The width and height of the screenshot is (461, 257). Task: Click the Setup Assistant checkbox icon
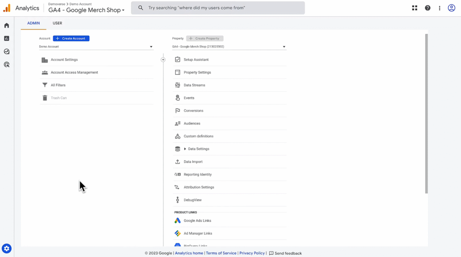(177, 59)
